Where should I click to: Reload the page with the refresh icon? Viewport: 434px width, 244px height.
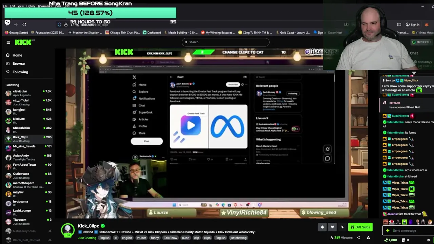[x=24, y=24]
